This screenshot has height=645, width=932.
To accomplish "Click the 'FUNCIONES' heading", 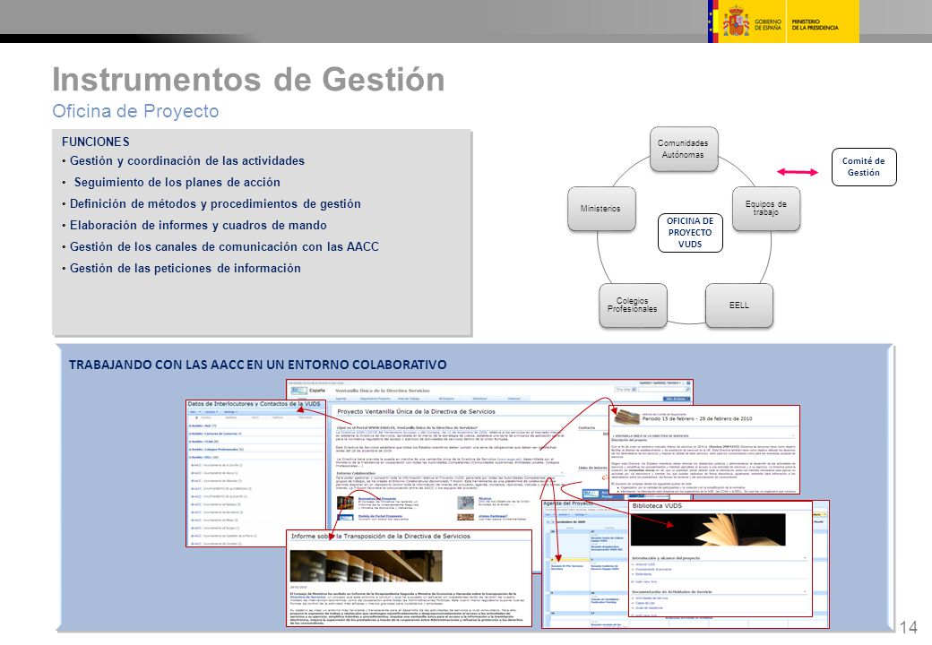I will [x=96, y=142].
